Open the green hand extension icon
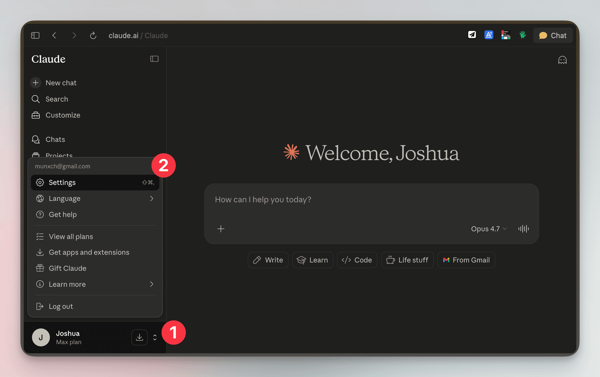Image resolution: width=600 pixels, height=377 pixels. [x=523, y=35]
